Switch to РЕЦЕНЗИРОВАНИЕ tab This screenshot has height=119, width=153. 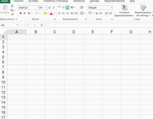pyautogui.click(x=114, y=1)
